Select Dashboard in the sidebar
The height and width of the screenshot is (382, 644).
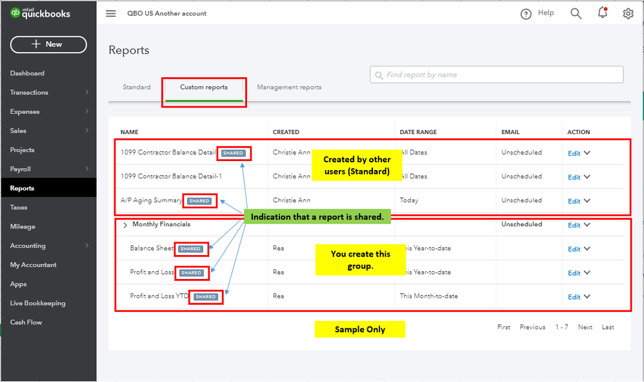[27, 73]
